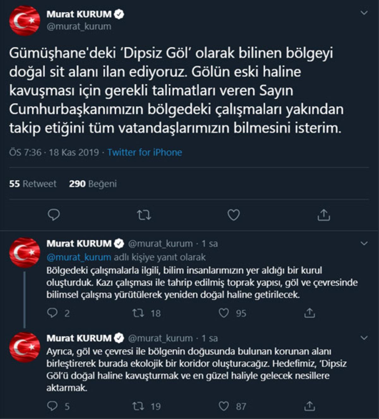Click the verified badge next to Murat KURUM

pos(119,13)
